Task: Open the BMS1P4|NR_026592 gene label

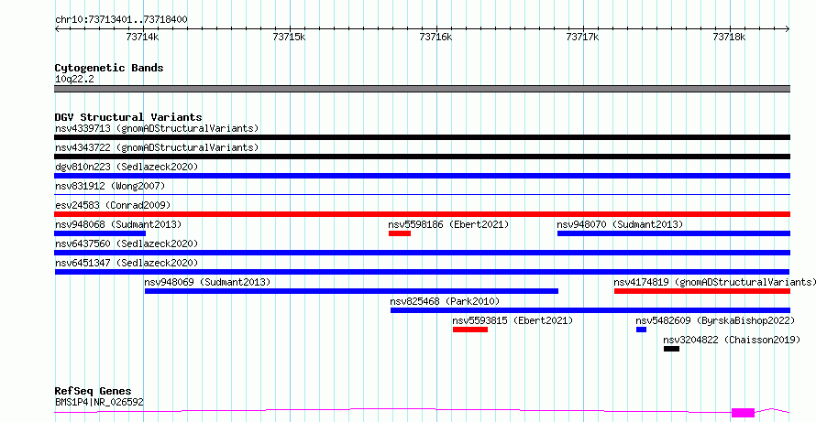Action: click(99, 402)
